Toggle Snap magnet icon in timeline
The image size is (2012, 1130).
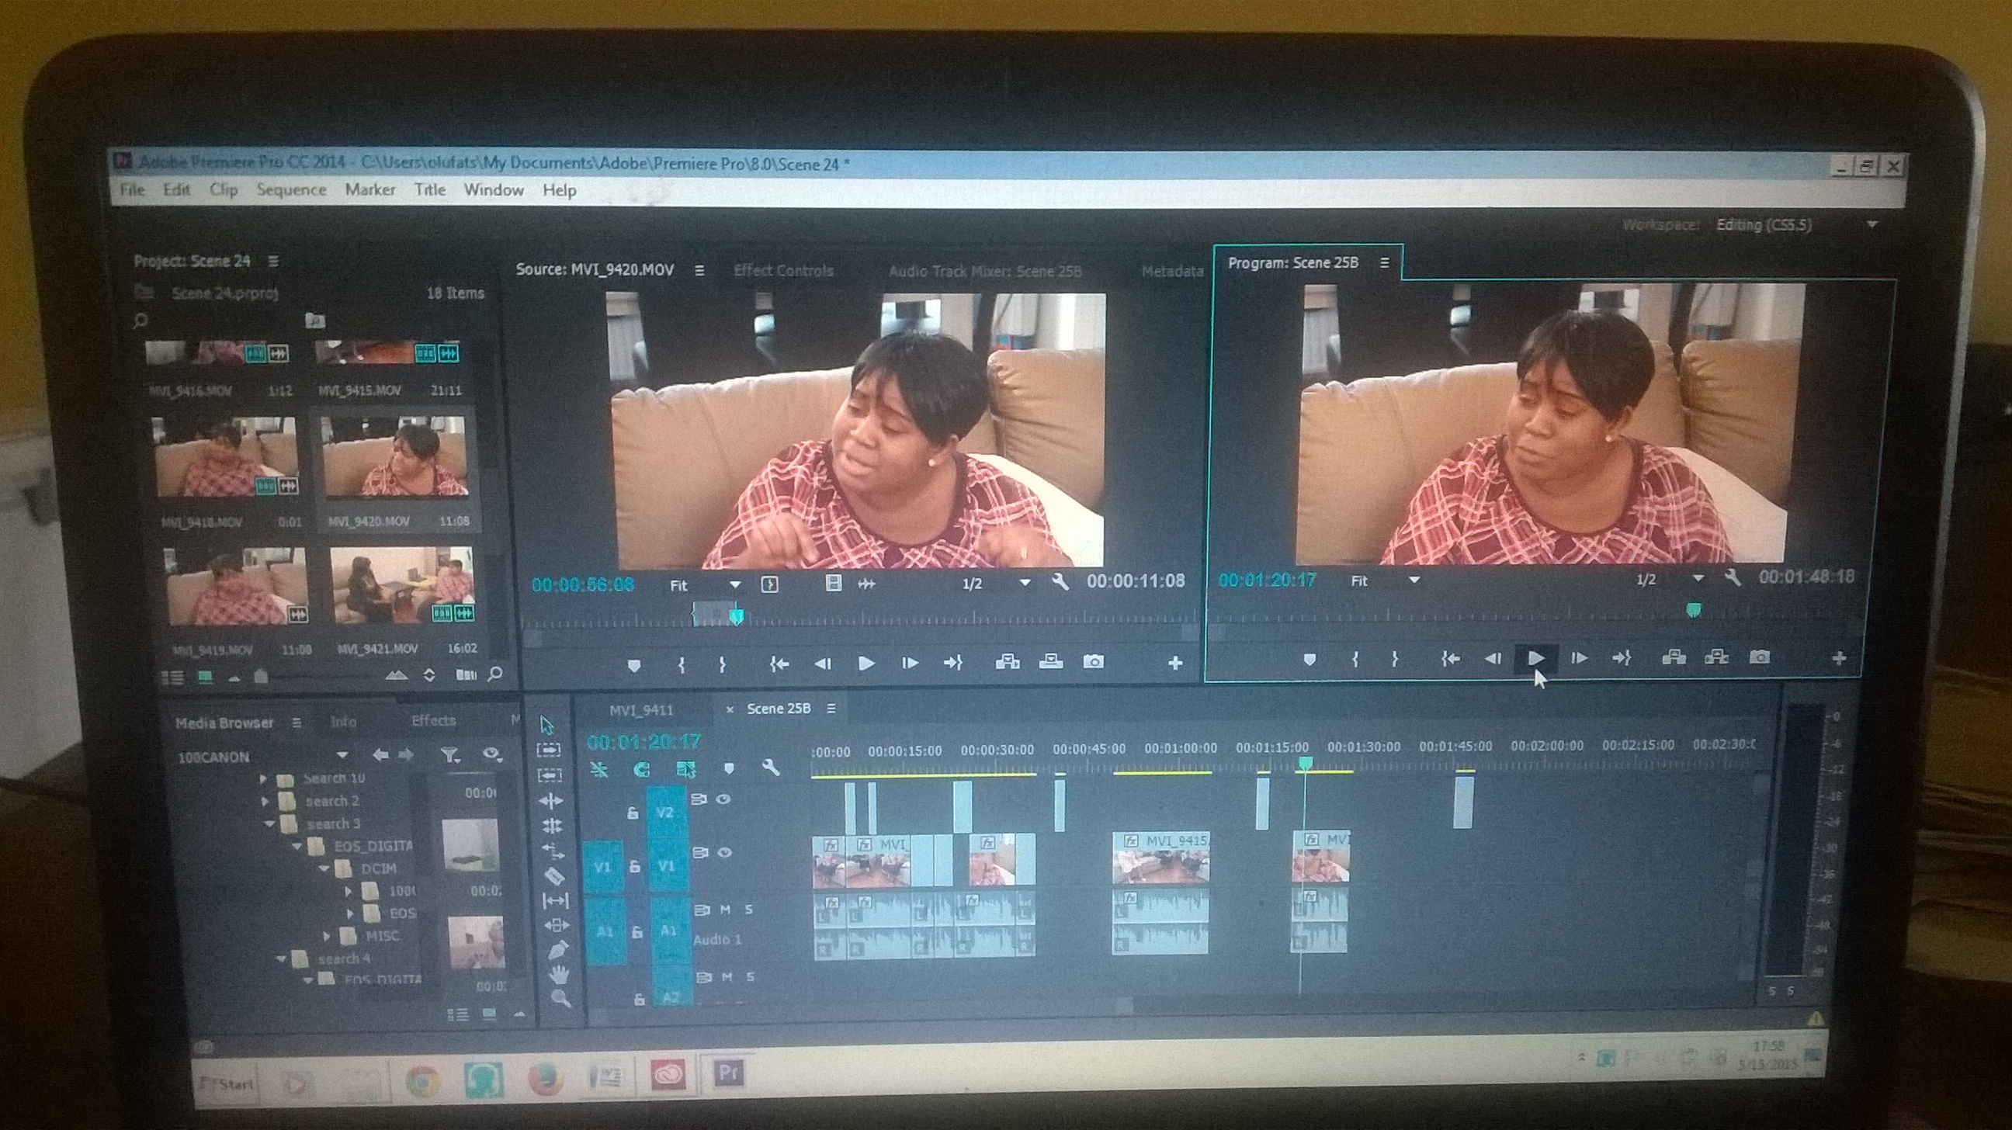641,770
